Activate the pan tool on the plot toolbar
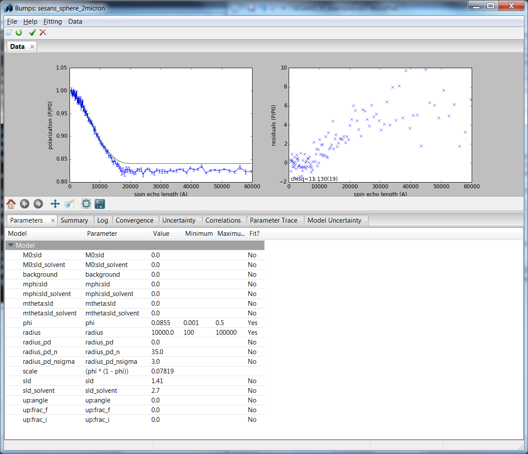This screenshot has width=528, height=454. click(x=55, y=204)
